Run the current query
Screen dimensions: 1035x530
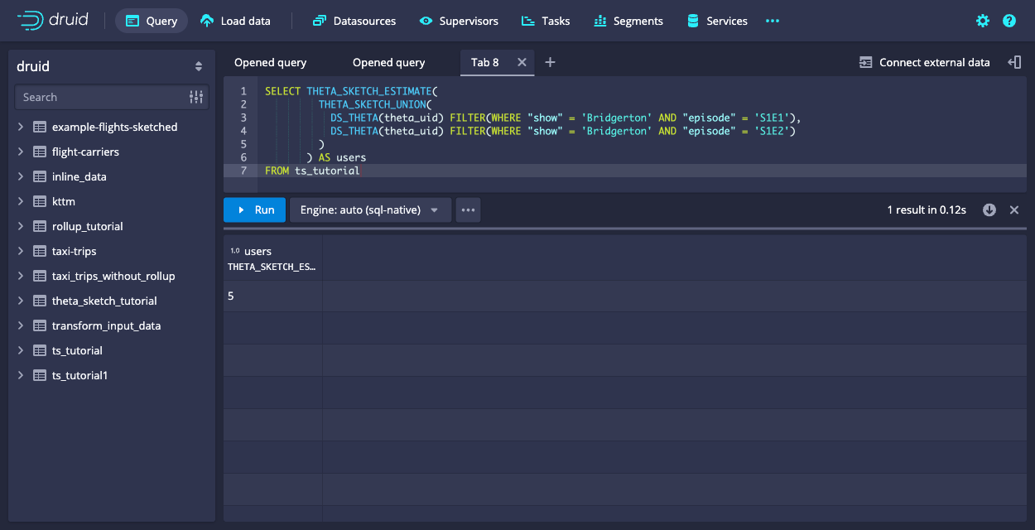[x=254, y=210]
